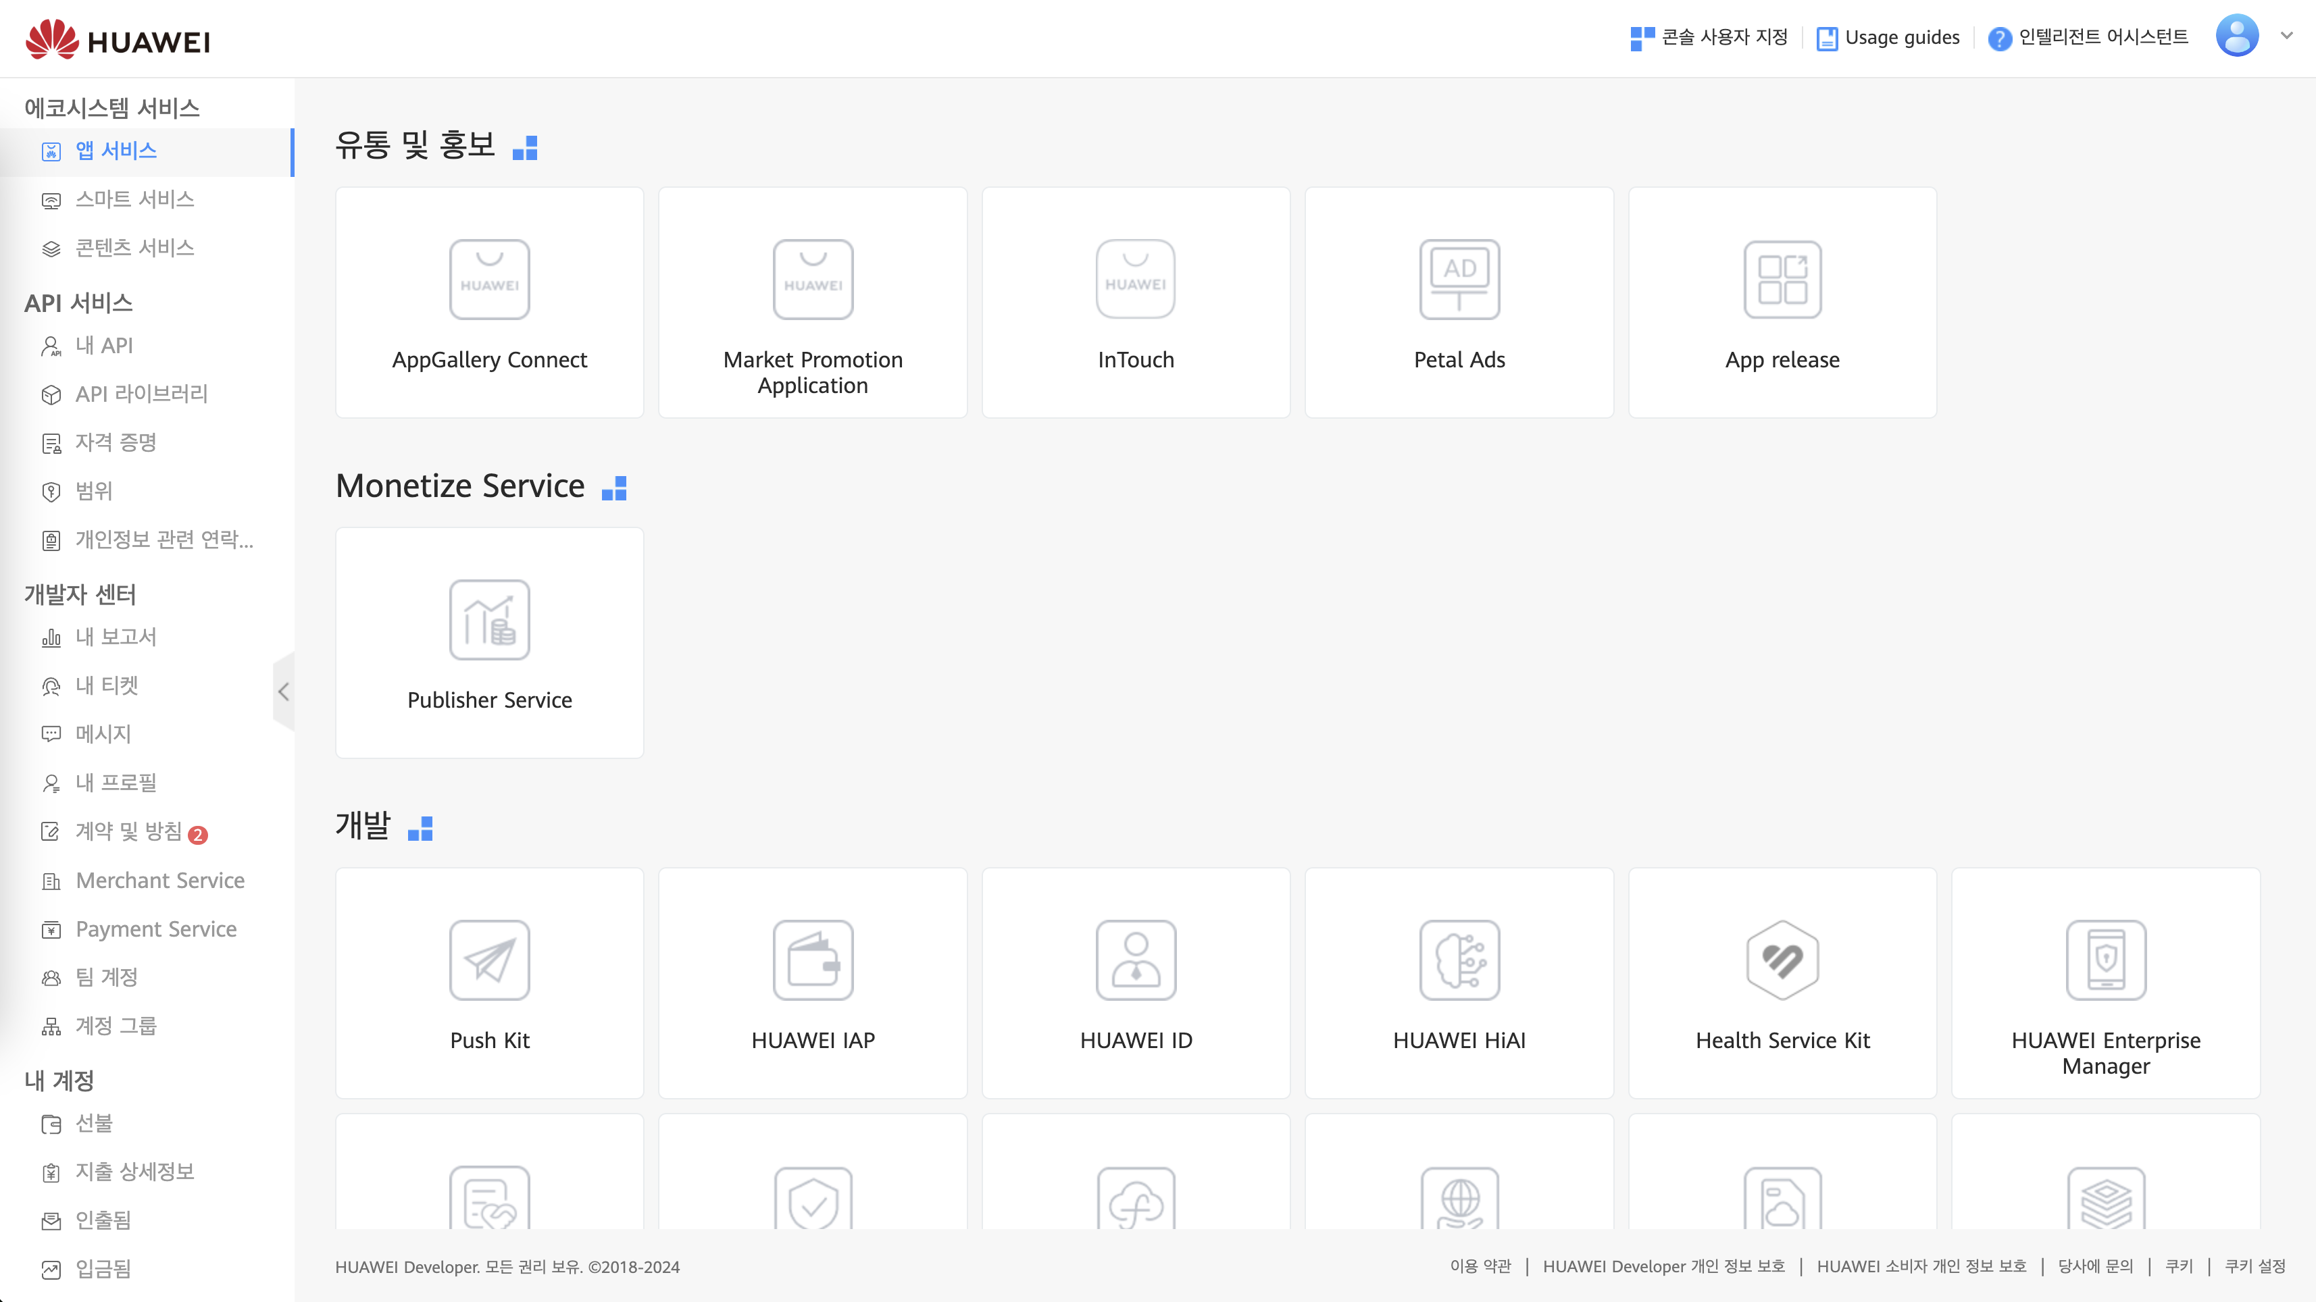Click customize squares icon beside Monetize Service
The height and width of the screenshot is (1302, 2316).
point(614,488)
